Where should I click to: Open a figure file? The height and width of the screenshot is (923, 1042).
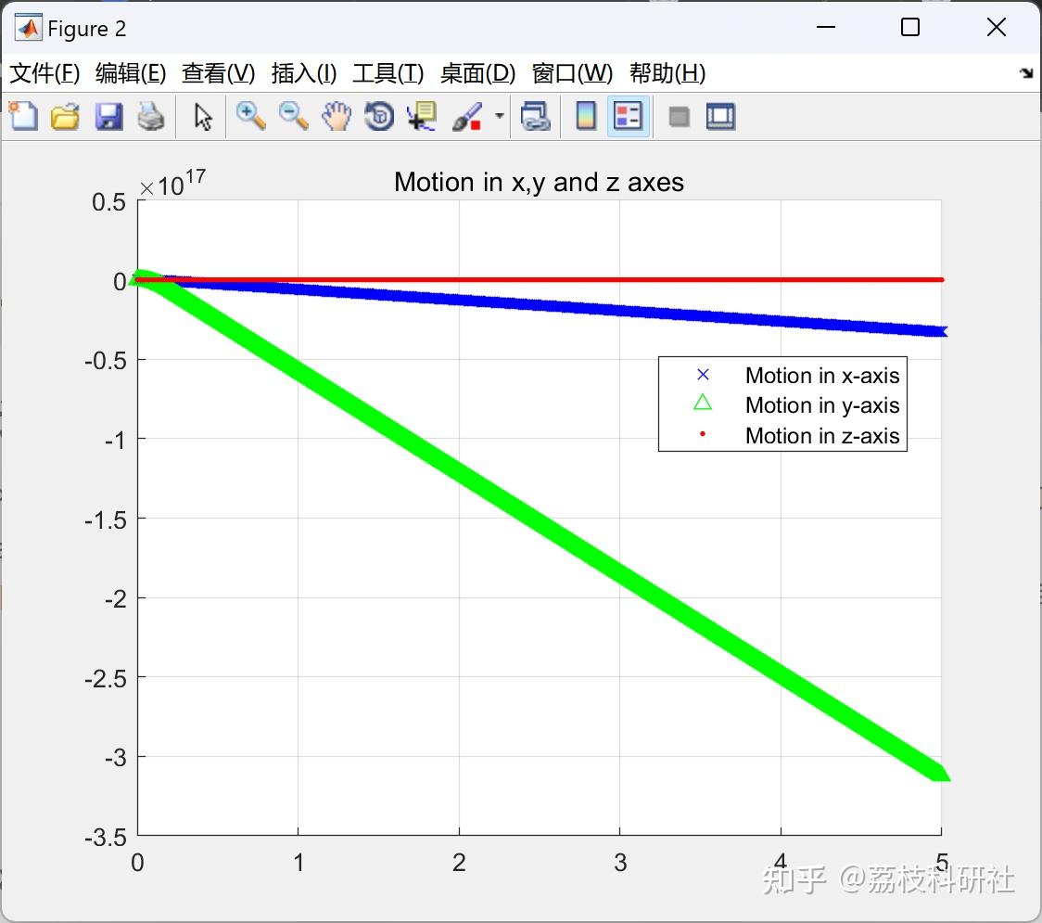[x=65, y=117]
